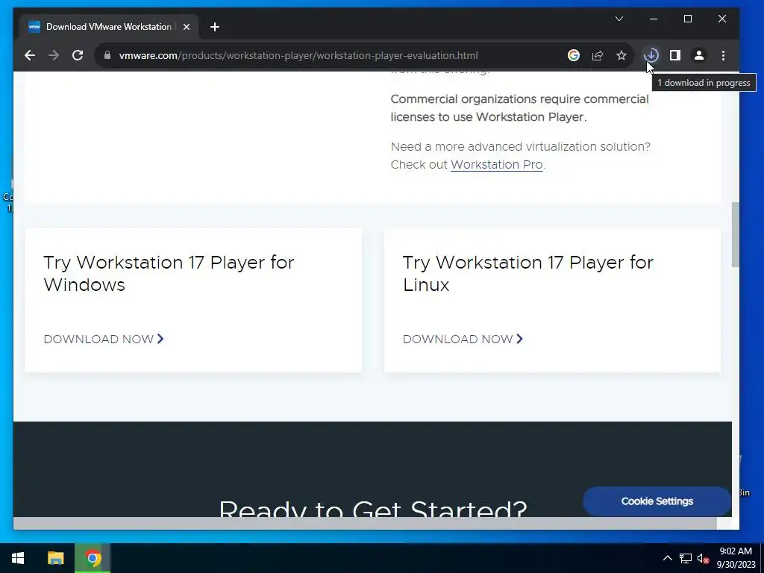Open a new tab with plus button
764x573 pixels.
pos(215,27)
